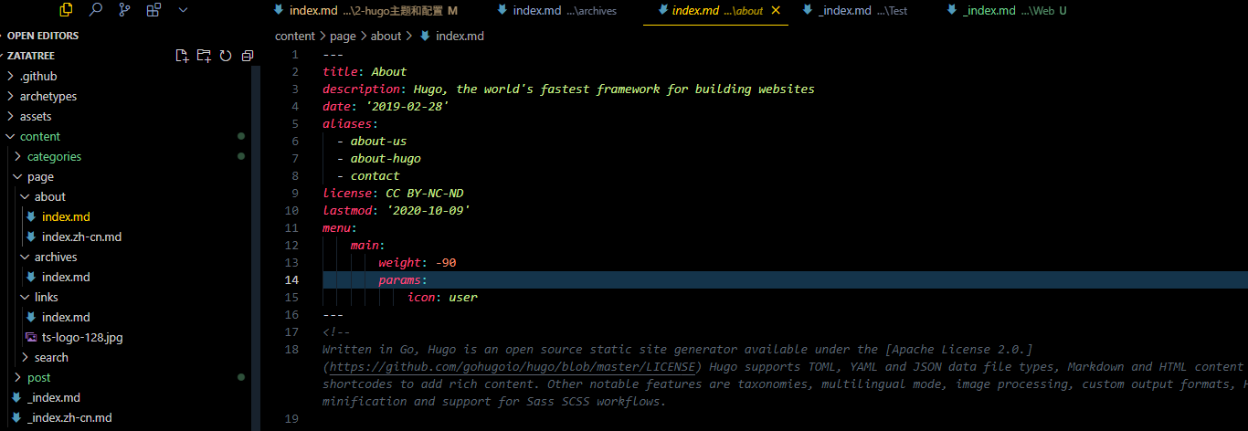Open the Search view icon

tap(95, 10)
